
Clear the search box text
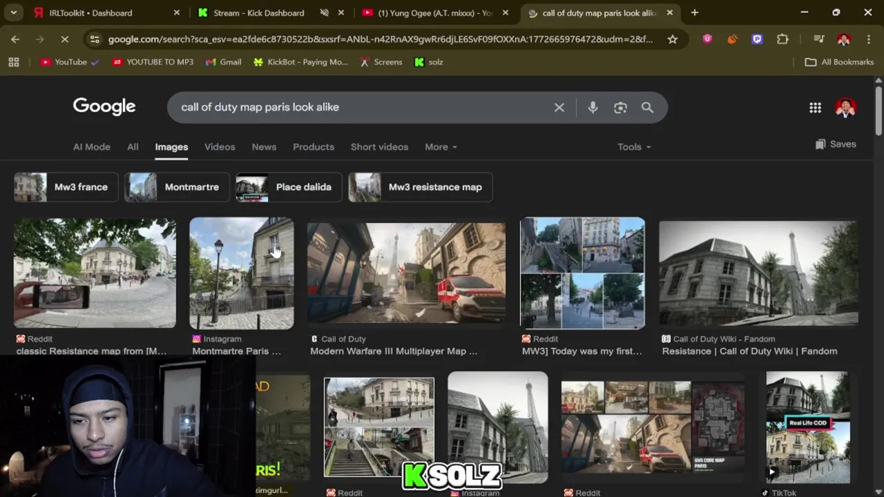[559, 108]
